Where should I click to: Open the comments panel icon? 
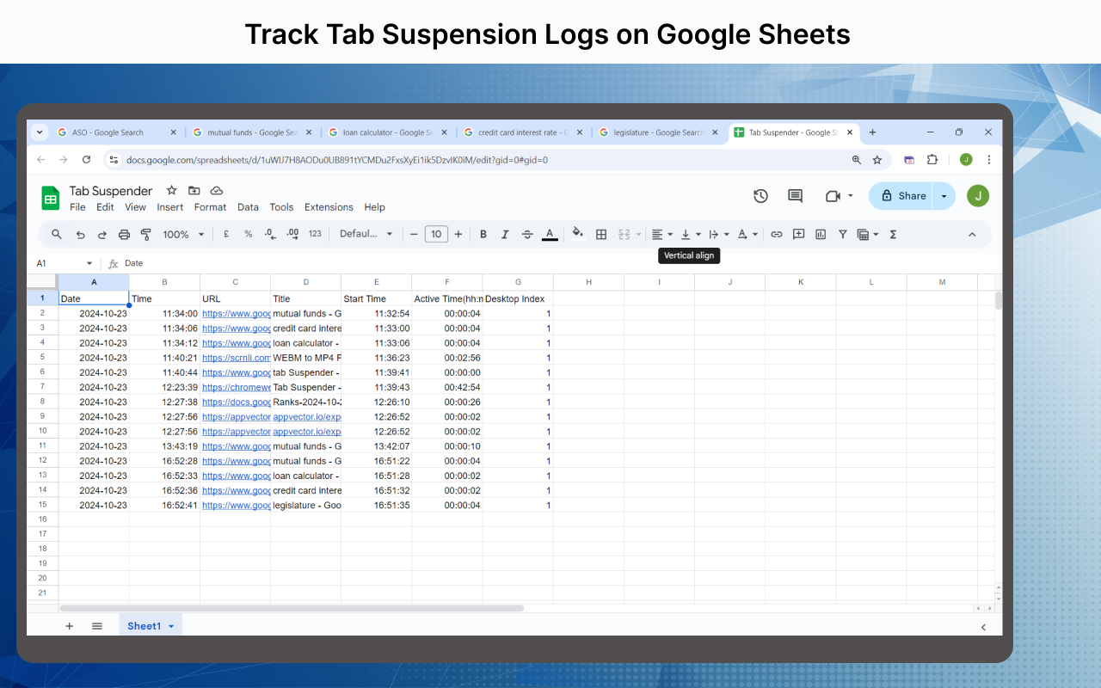click(795, 196)
